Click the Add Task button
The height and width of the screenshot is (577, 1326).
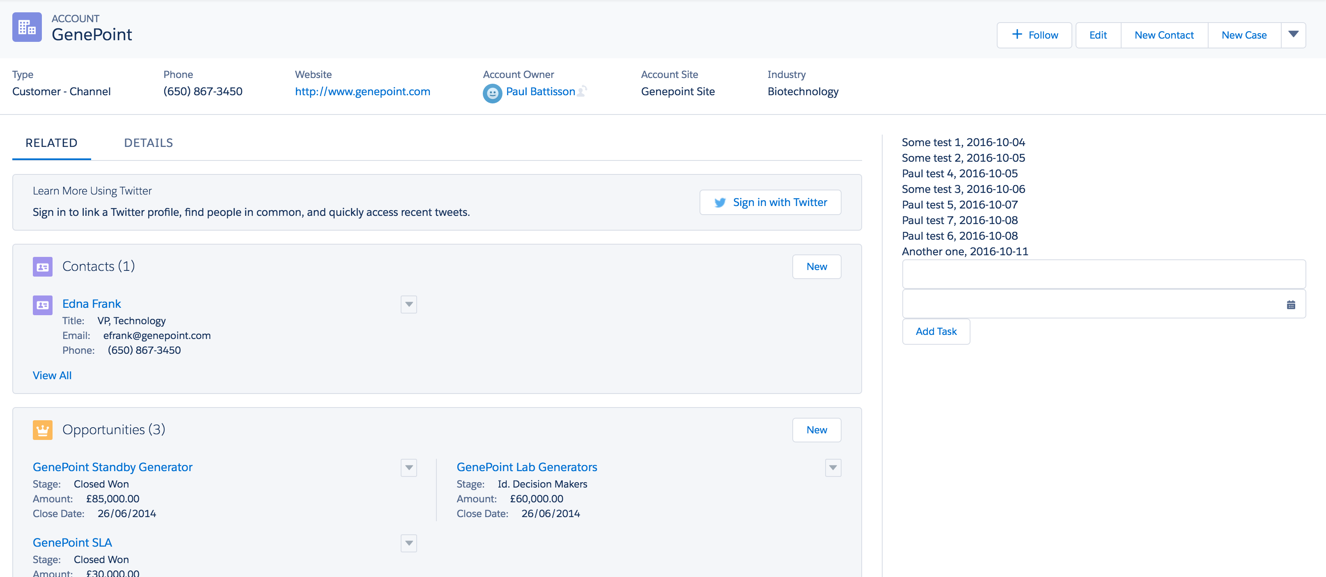pos(936,332)
